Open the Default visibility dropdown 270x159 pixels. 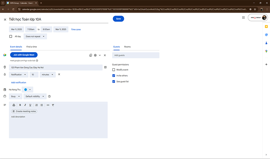pos(35,96)
